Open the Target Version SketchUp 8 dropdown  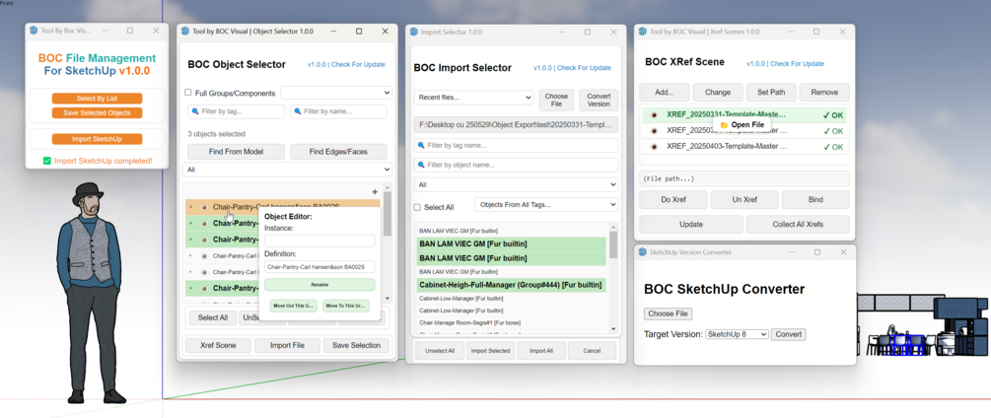[x=737, y=334]
